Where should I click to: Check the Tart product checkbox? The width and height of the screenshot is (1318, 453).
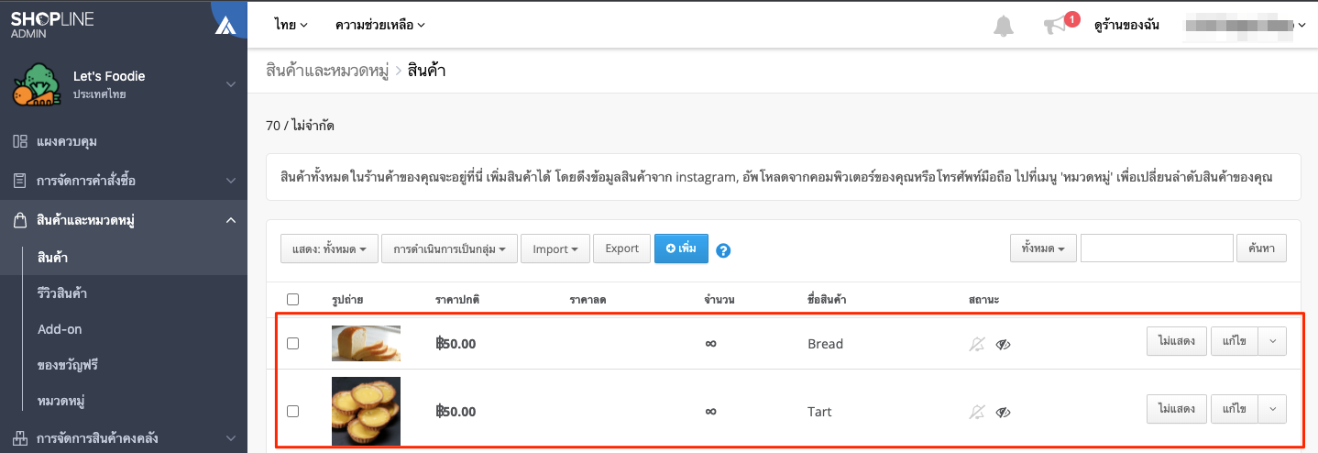coord(293,411)
